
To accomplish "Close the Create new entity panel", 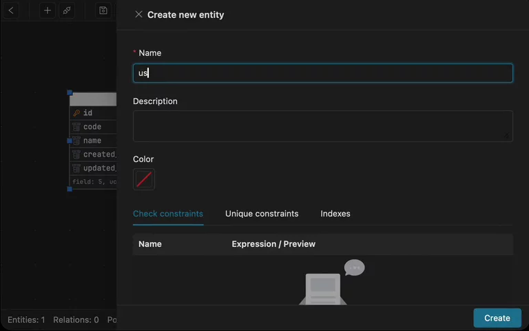I will pyautogui.click(x=138, y=14).
